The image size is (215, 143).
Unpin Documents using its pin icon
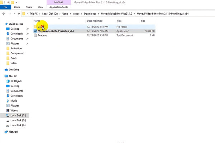click(28, 39)
